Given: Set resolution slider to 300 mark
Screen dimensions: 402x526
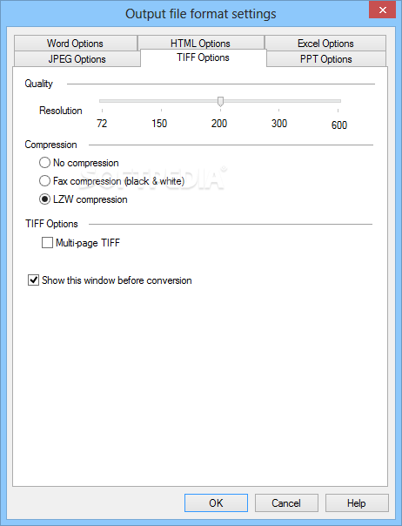Looking at the screenshot, I should [x=279, y=101].
